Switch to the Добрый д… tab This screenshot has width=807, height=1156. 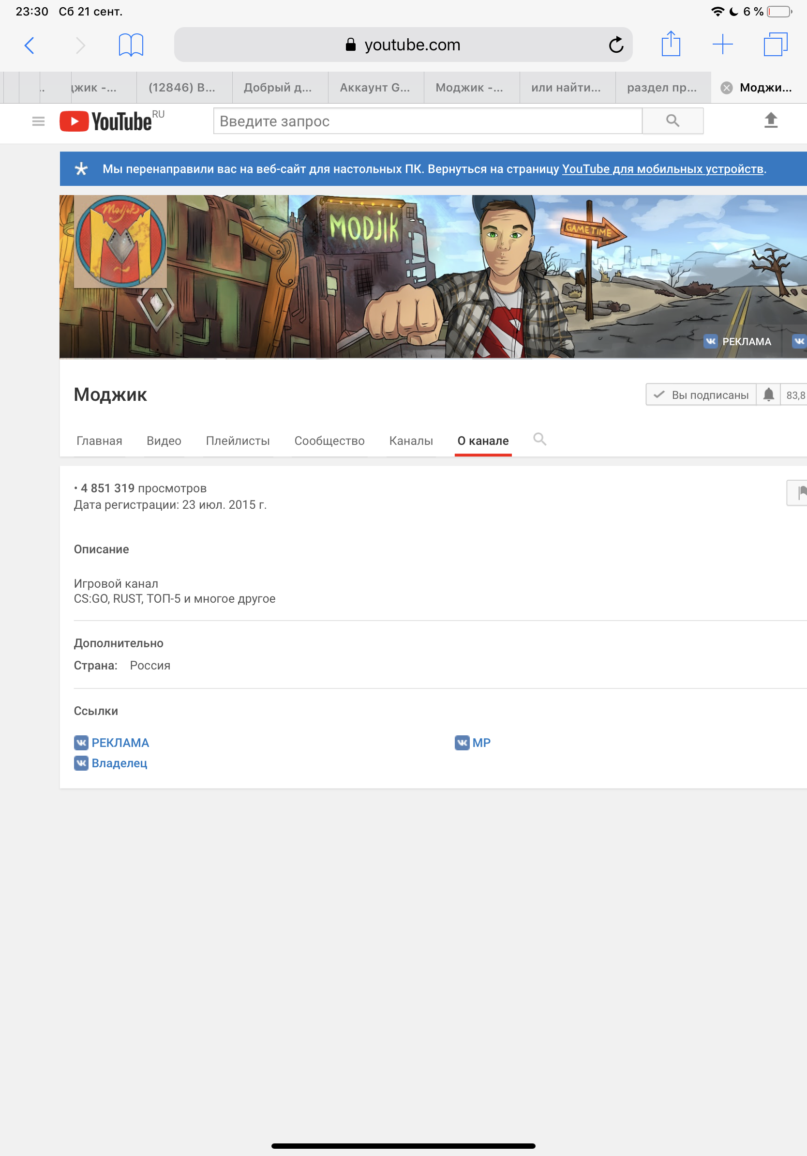(x=280, y=88)
